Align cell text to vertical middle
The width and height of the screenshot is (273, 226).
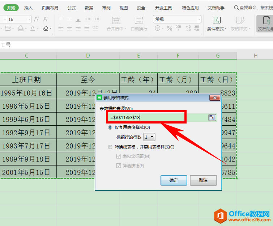click(x=69, y=19)
